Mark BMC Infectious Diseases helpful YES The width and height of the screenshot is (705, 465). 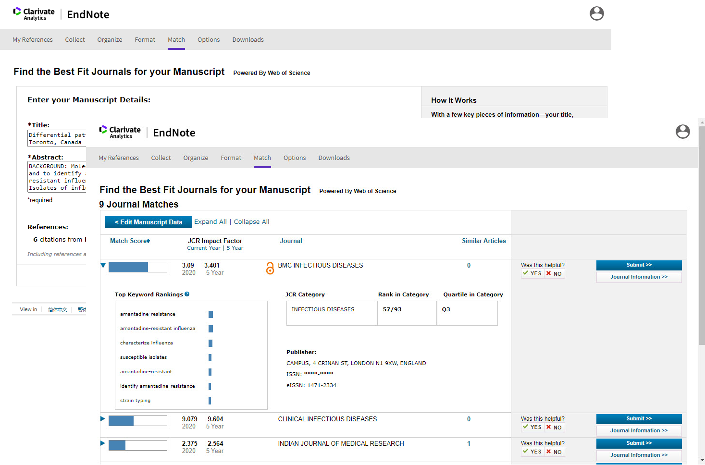click(x=532, y=273)
